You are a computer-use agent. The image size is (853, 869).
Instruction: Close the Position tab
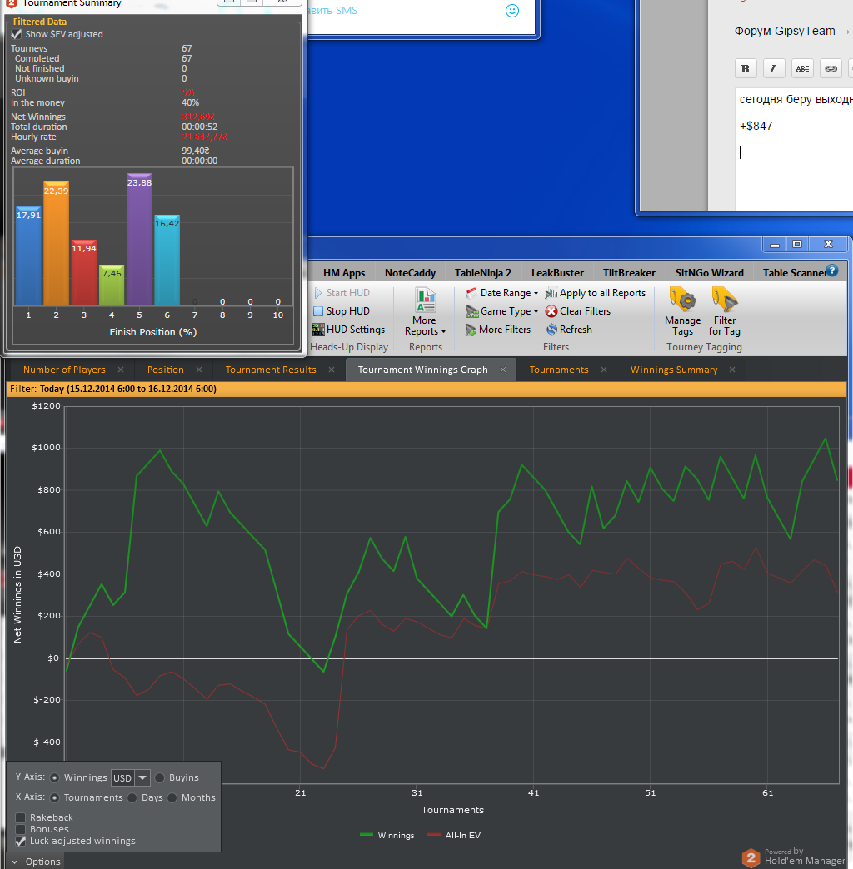pos(199,370)
